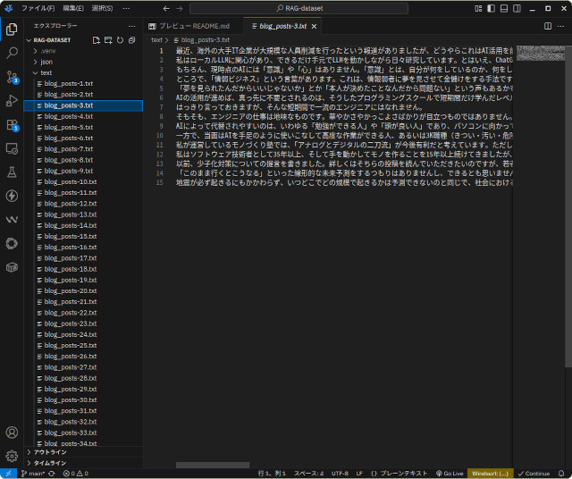
Task: Open the 編集(E) menu
Action: click(73, 8)
